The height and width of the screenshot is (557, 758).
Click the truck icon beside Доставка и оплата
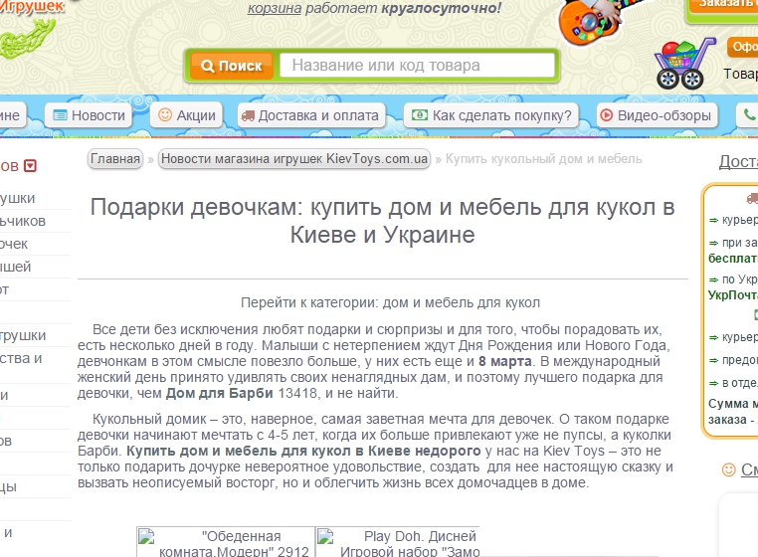pos(248,115)
